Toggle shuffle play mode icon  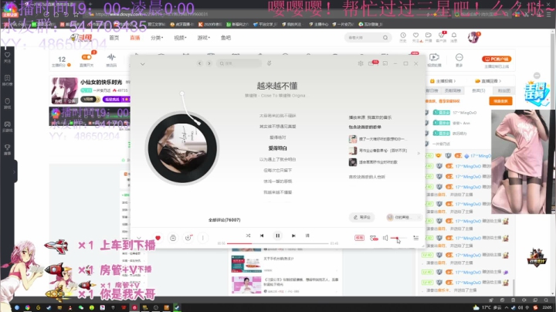(248, 236)
